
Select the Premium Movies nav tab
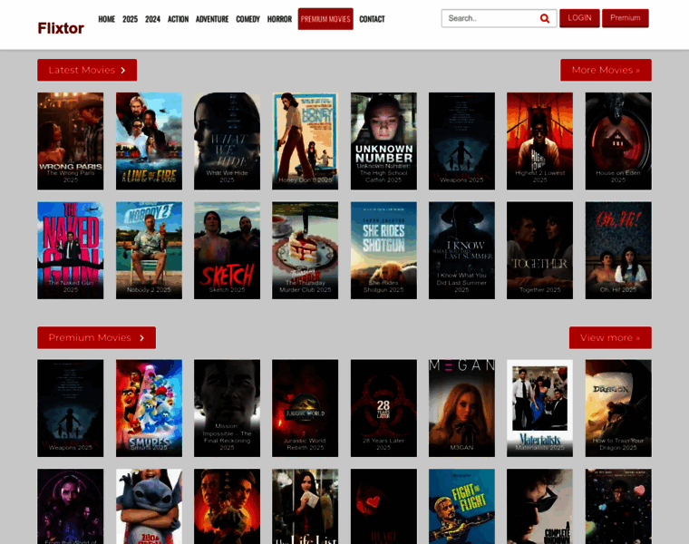325,19
